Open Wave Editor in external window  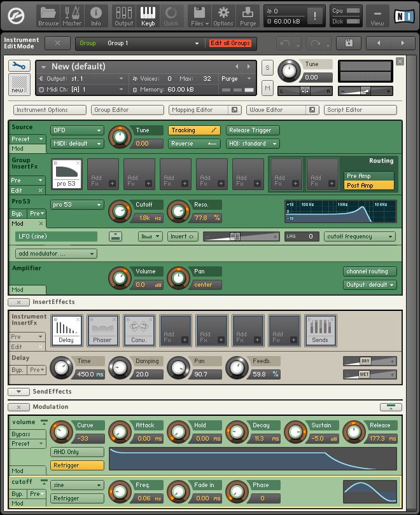tap(312, 110)
